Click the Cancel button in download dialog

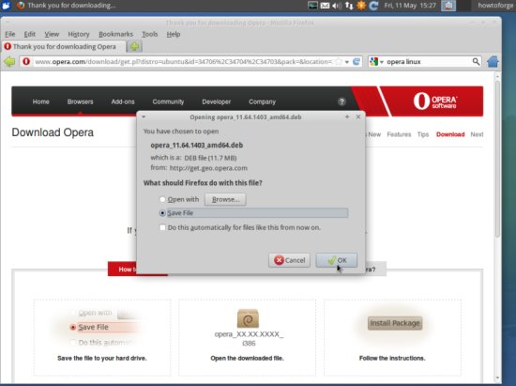[x=289, y=260]
